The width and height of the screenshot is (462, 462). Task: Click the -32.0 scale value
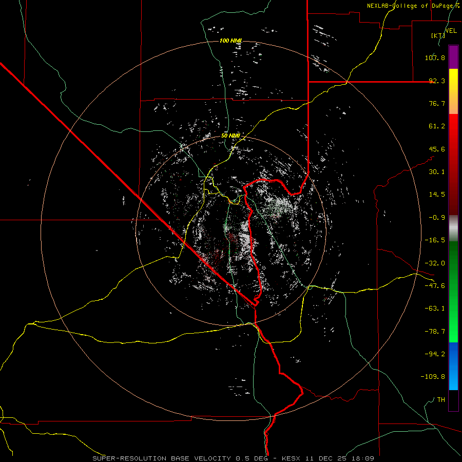pyautogui.click(x=435, y=263)
